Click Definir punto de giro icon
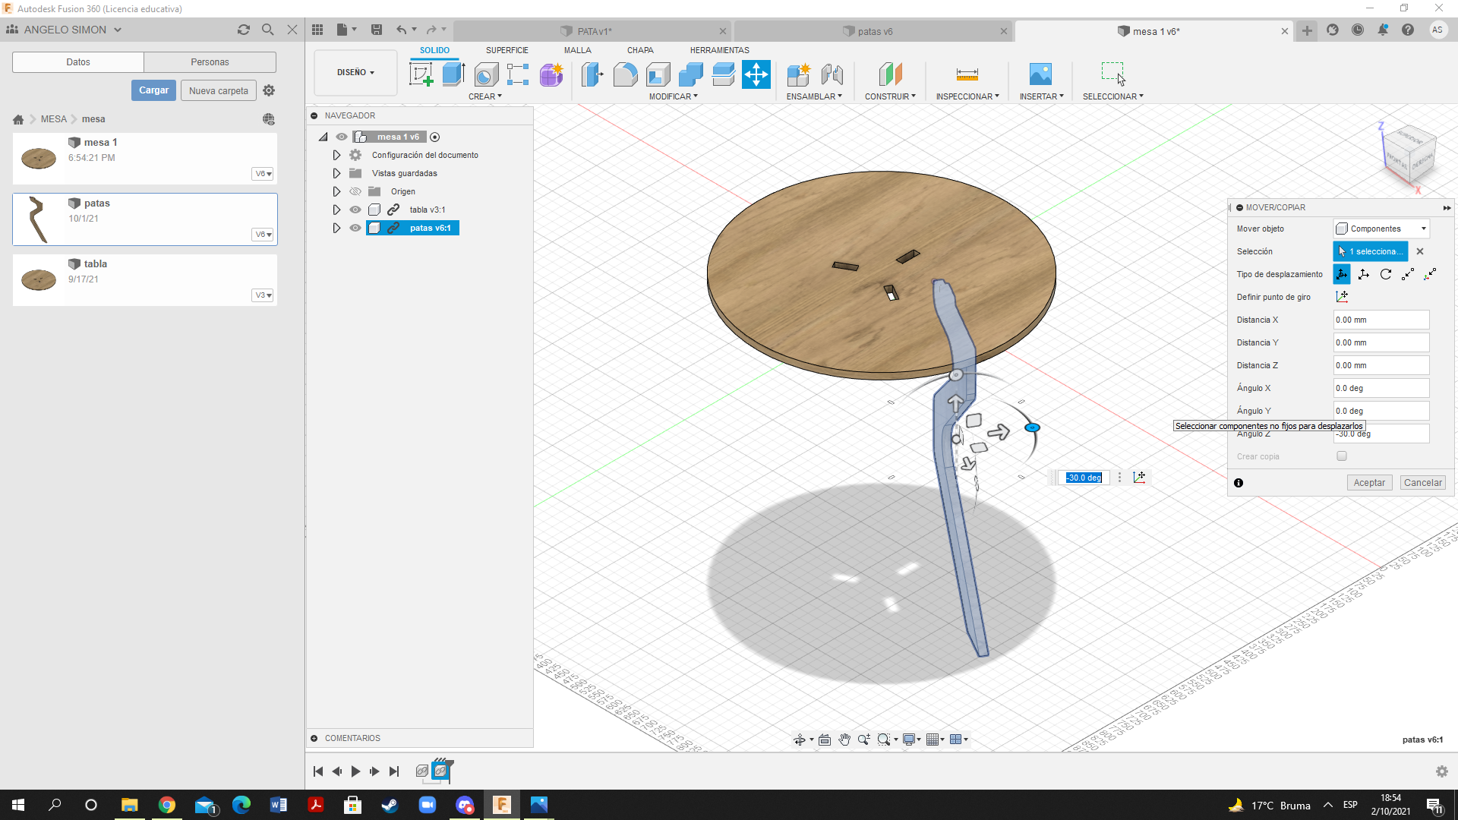This screenshot has width=1458, height=820. [1342, 297]
